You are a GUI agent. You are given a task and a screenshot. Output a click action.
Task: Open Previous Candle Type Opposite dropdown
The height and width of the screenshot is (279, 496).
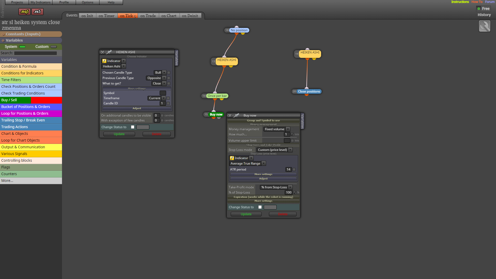click(156, 78)
